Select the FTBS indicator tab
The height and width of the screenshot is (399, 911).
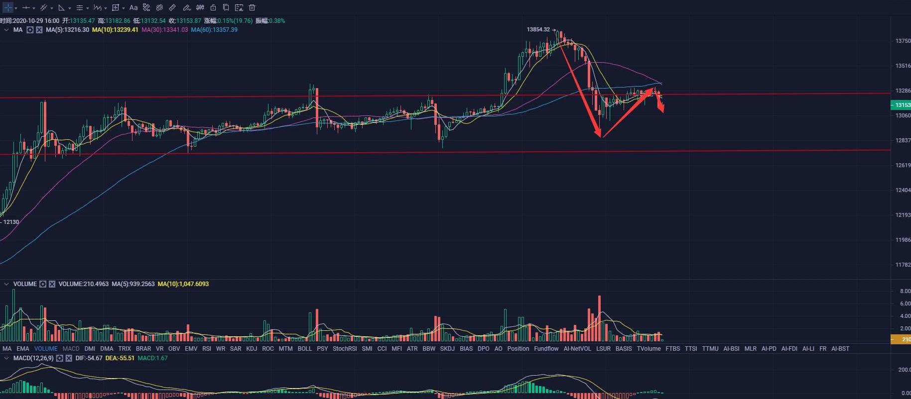pos(672,349)
